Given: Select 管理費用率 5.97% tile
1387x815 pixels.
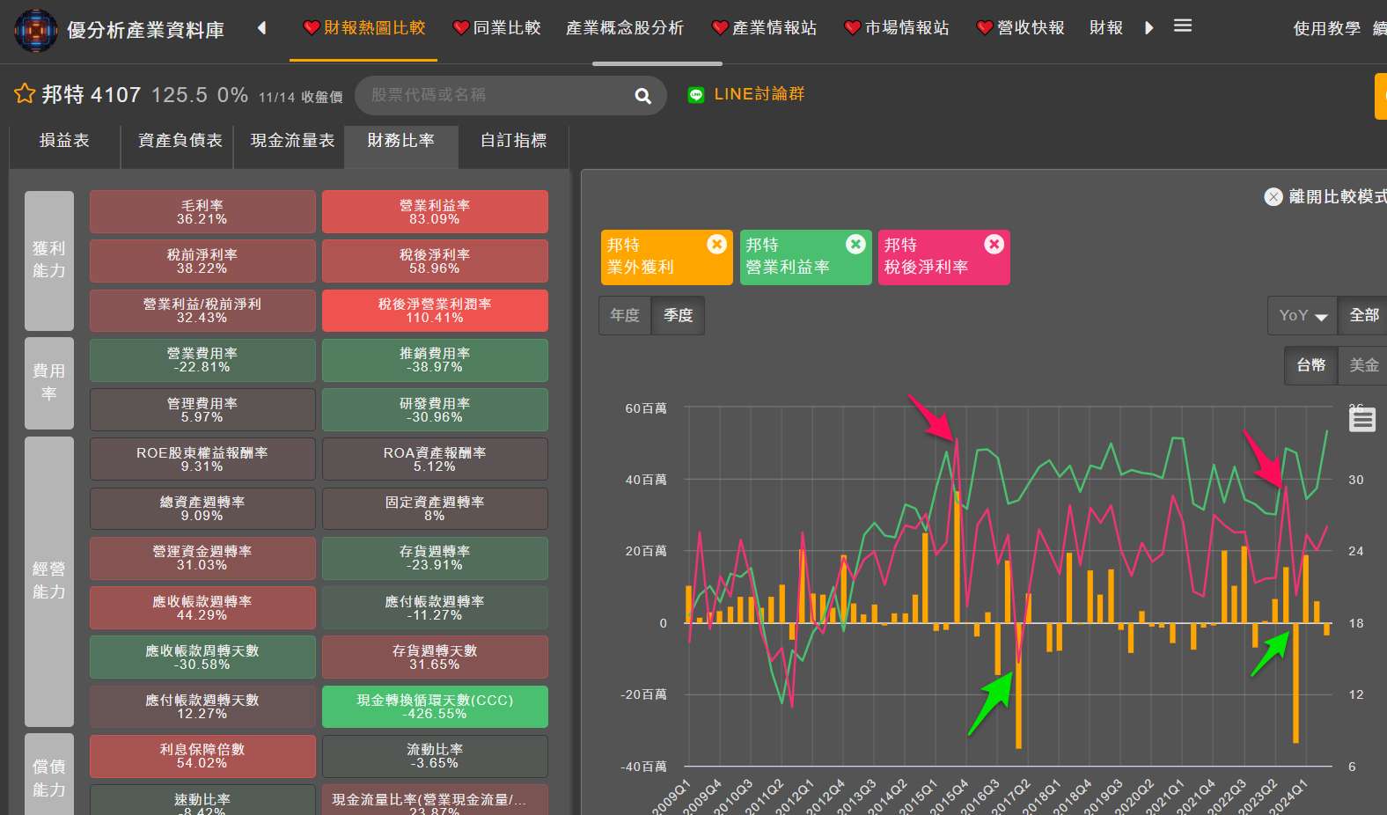Looking at the screenshot, I should point(202,410).
